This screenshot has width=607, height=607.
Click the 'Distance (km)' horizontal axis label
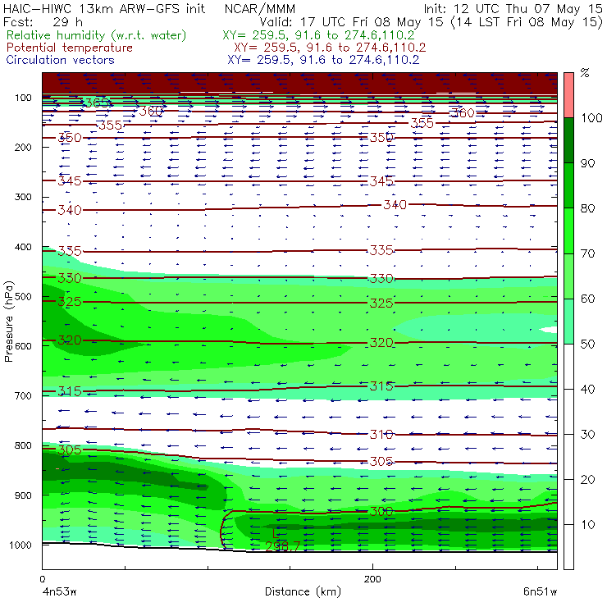[303, 591]
